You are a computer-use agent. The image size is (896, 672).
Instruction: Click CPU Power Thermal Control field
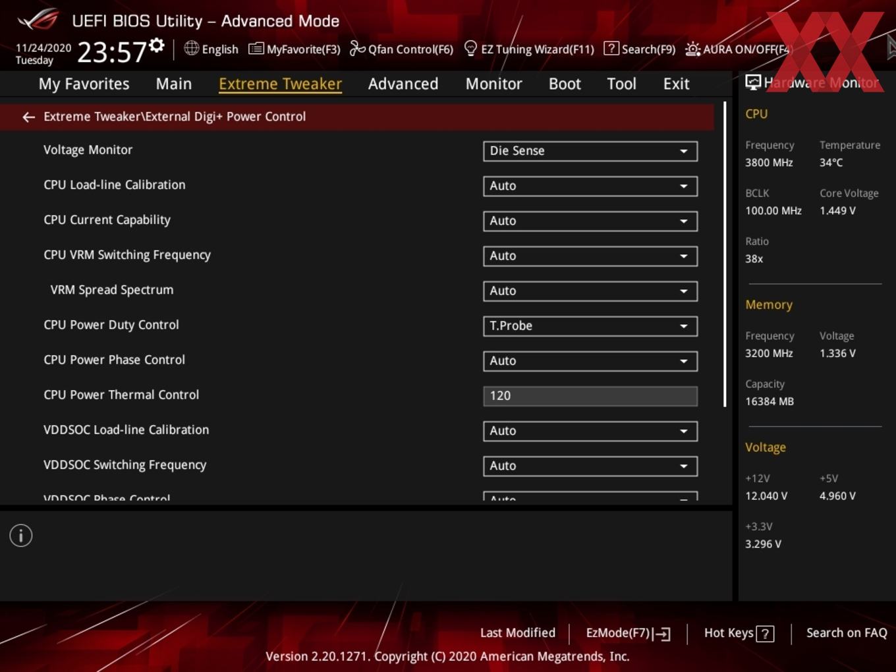590,396
